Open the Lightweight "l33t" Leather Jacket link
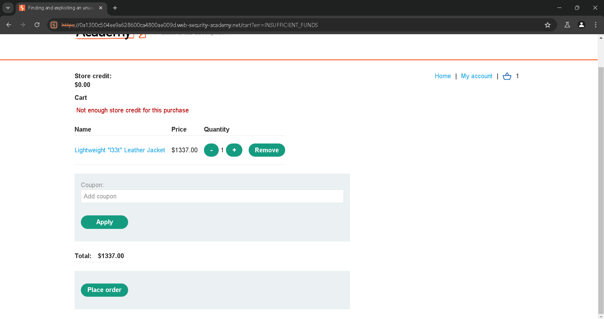The height and width of the screenshot is (319, 604). coord(120,150)
